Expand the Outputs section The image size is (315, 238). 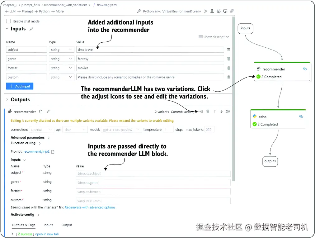pyautogui.click(x=7, y=99)
